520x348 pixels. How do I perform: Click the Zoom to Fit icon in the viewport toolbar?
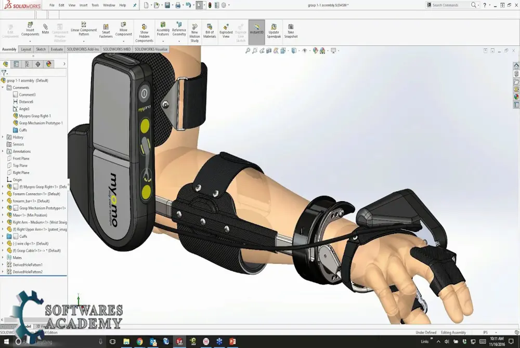click(248, 51)
